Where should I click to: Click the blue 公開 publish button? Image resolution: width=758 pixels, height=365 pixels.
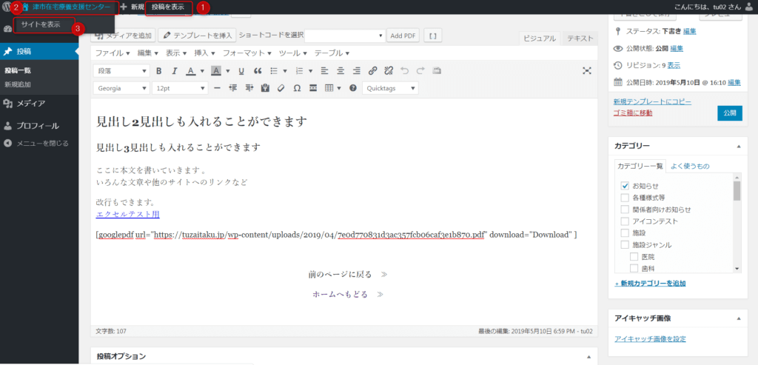pos(729,113)
